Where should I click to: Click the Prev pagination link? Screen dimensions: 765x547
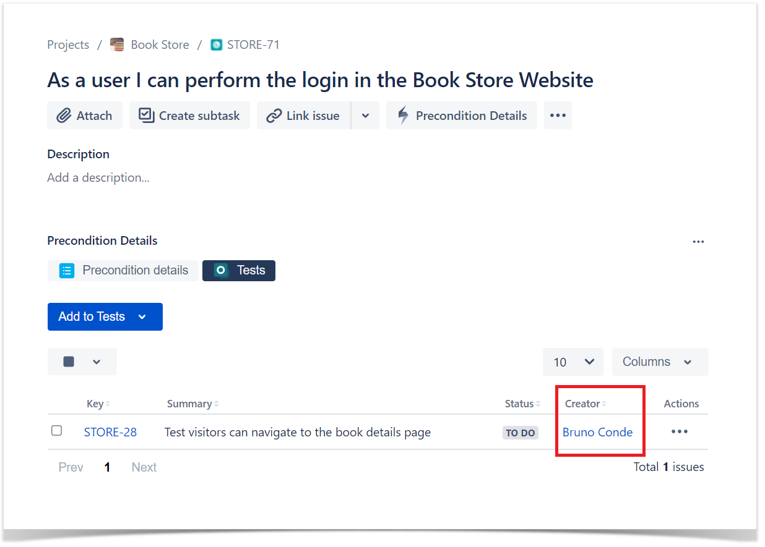[x=71, y=467]
